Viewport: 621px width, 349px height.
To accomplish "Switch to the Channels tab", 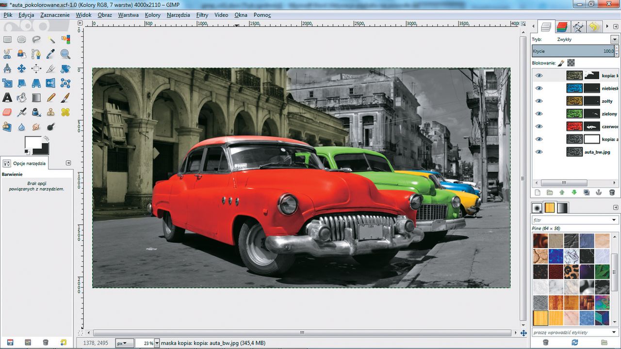I will (562, 27).
